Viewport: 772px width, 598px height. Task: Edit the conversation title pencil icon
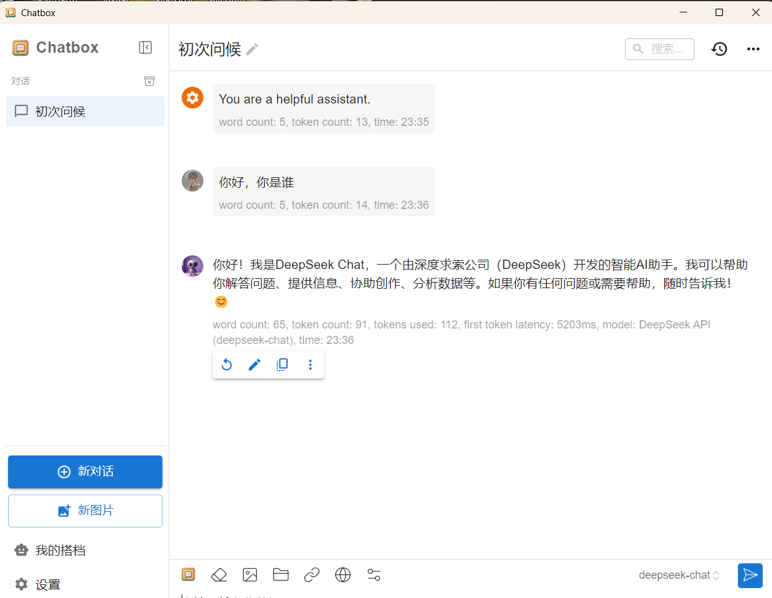(x=252, y=50)
